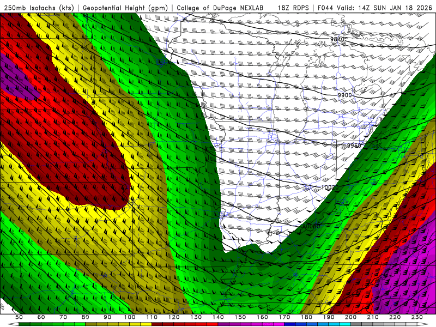Click the cyan legend swatch ending at 200
This screenshot has width=436, height=327.
[345, 324]
